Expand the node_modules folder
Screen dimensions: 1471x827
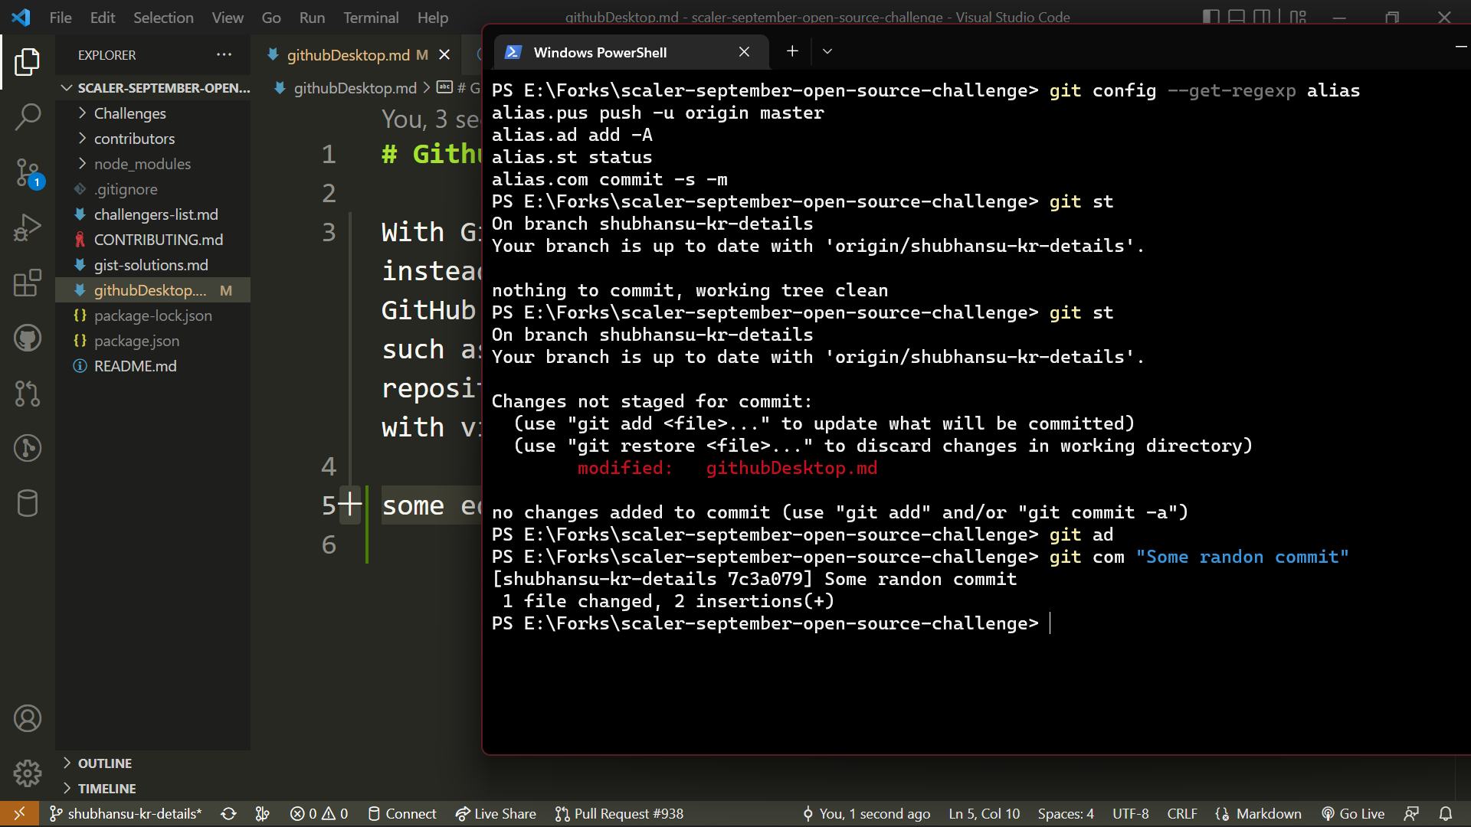click(x=142, y=163)
